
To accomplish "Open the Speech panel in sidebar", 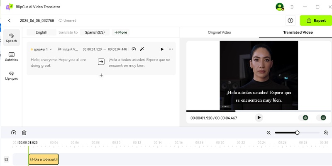I will click(x=11, y=37).
